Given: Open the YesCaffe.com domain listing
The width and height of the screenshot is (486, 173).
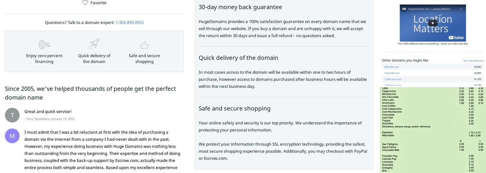Looking at the screenshot, I should (392, 73).
